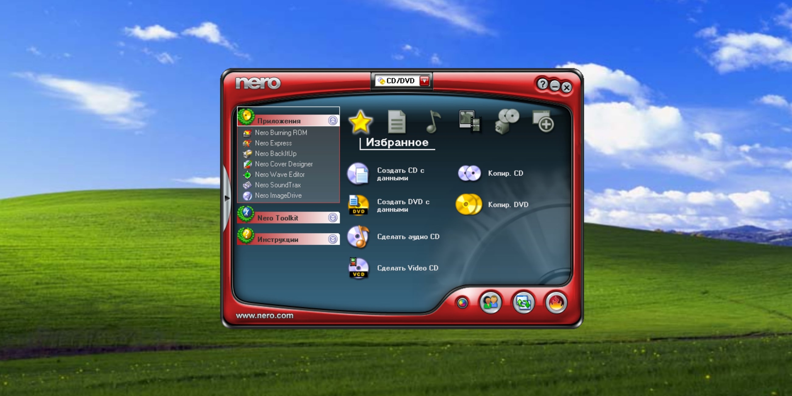
Task: Click the flame Nero burn icon
Action: click(x=556, y=302)
